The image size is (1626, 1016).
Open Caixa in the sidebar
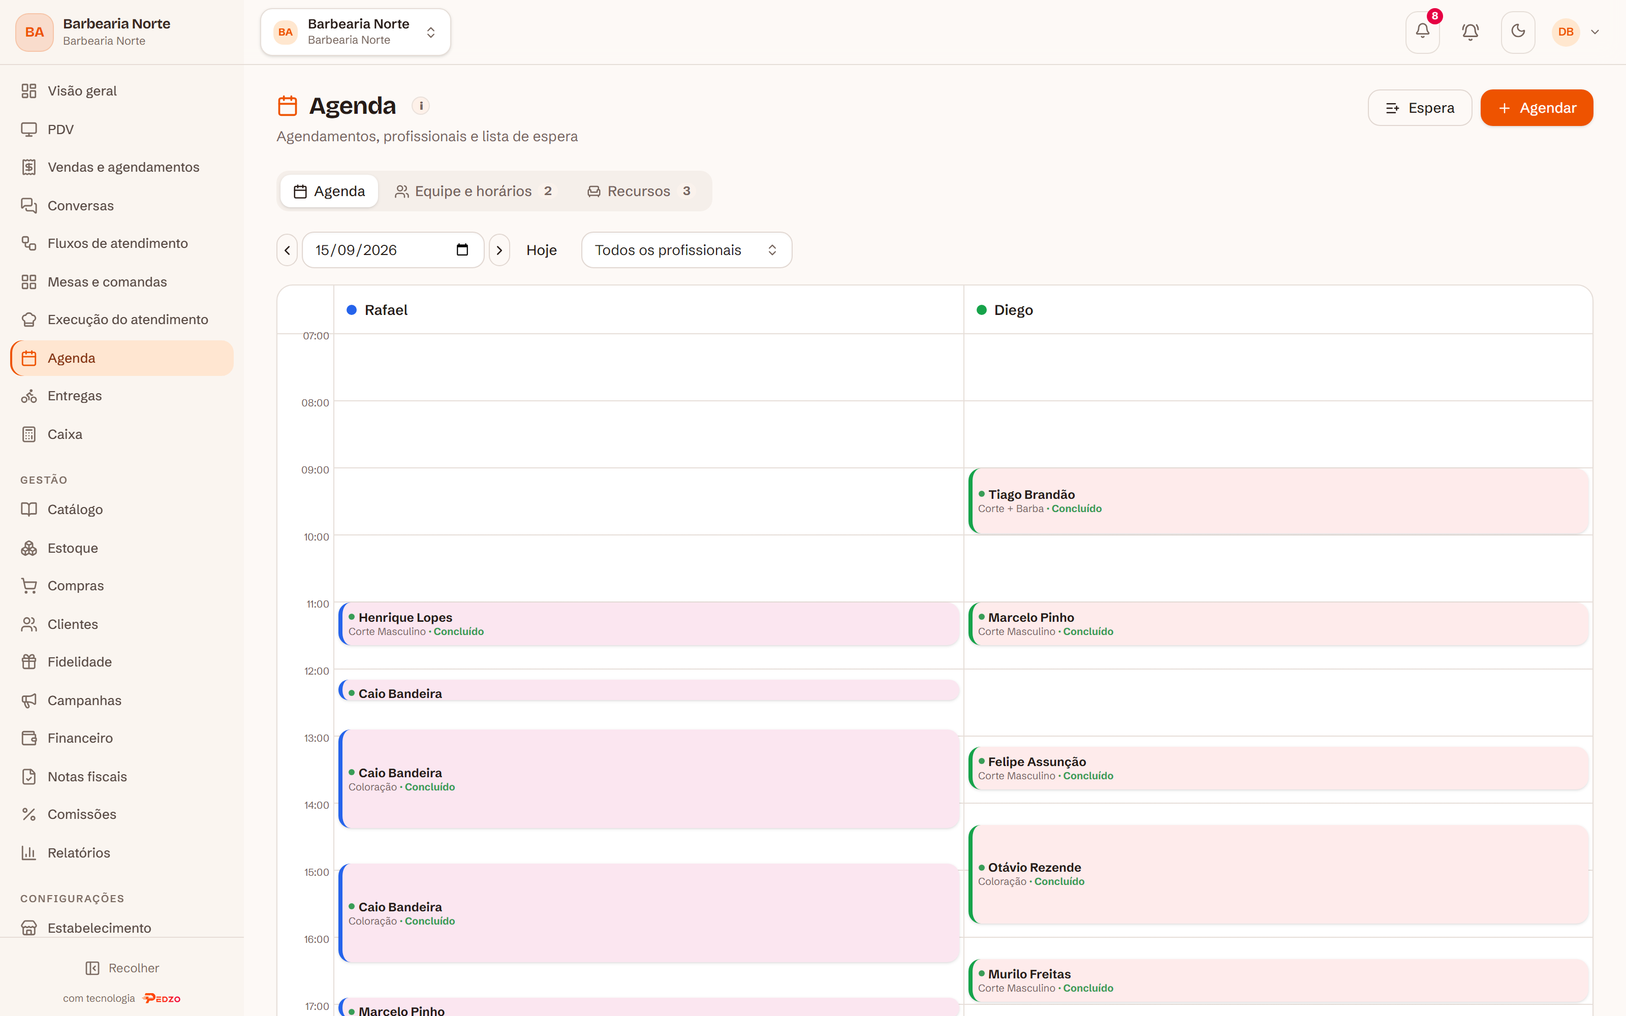coord(121,434)
